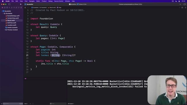Open EditView.swift file

coord(11,23)
